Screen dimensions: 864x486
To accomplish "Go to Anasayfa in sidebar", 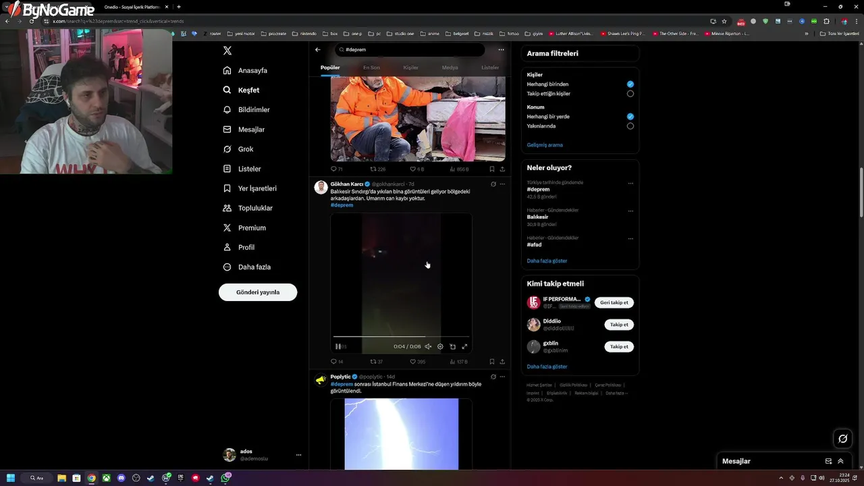I will pos(246,70).
